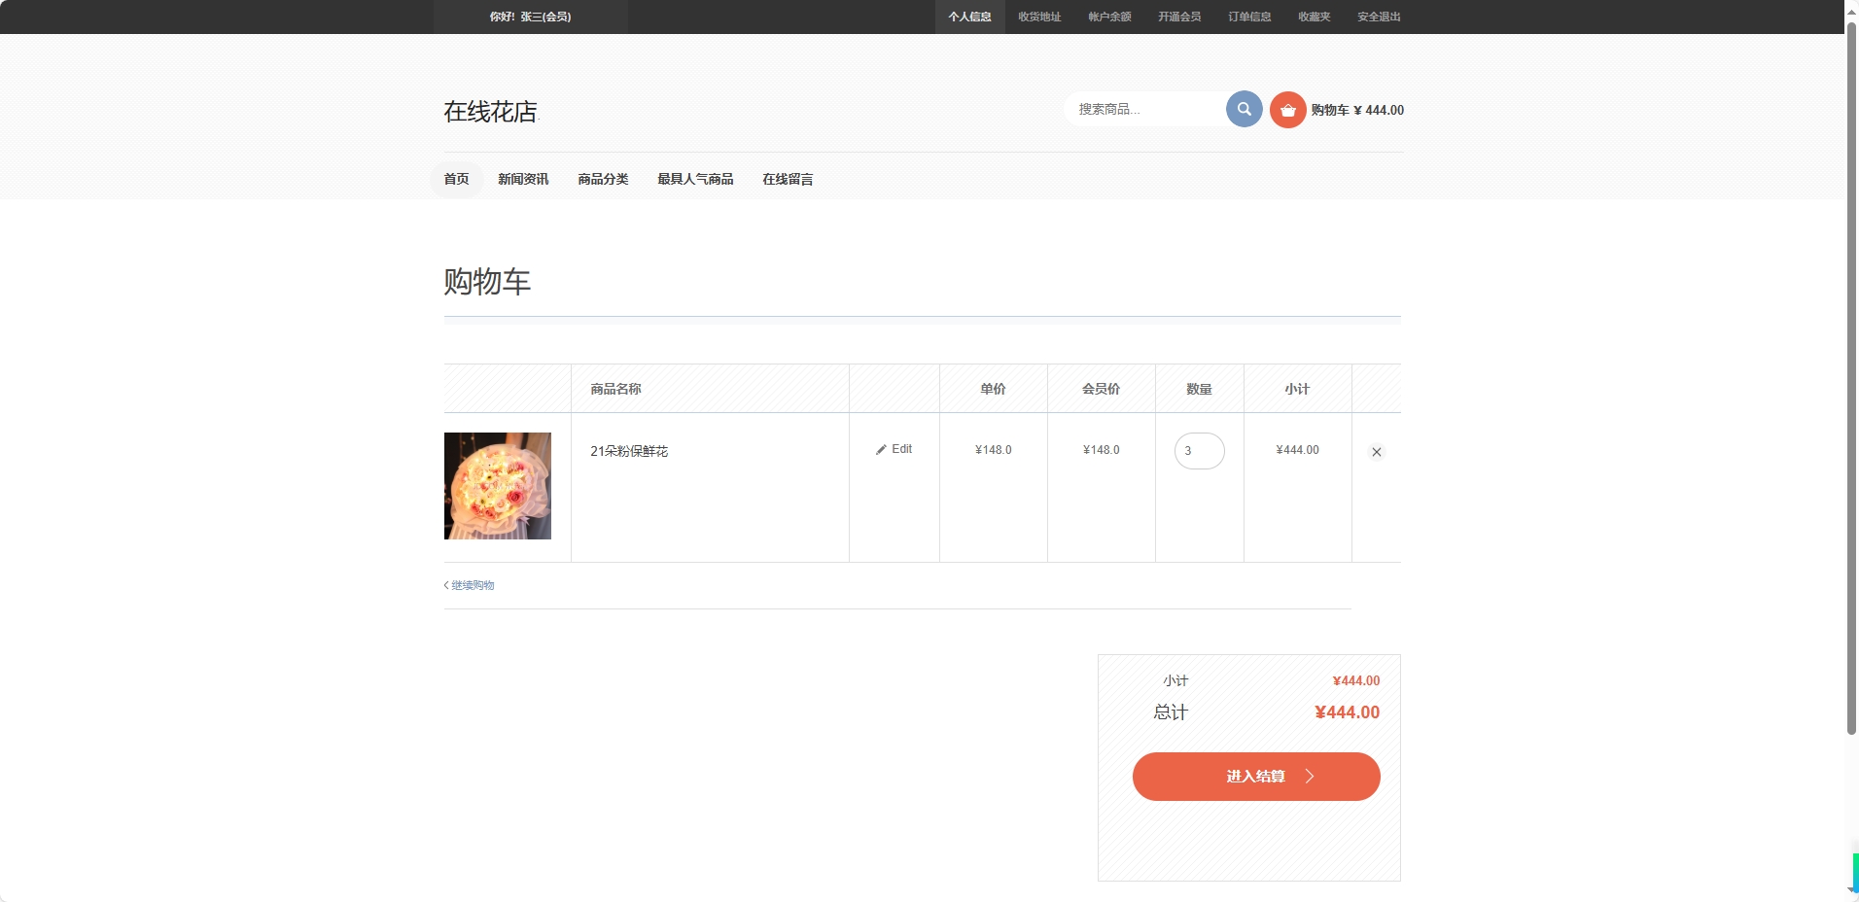Click 安全退出 to log out

[x=1376, y=16]
